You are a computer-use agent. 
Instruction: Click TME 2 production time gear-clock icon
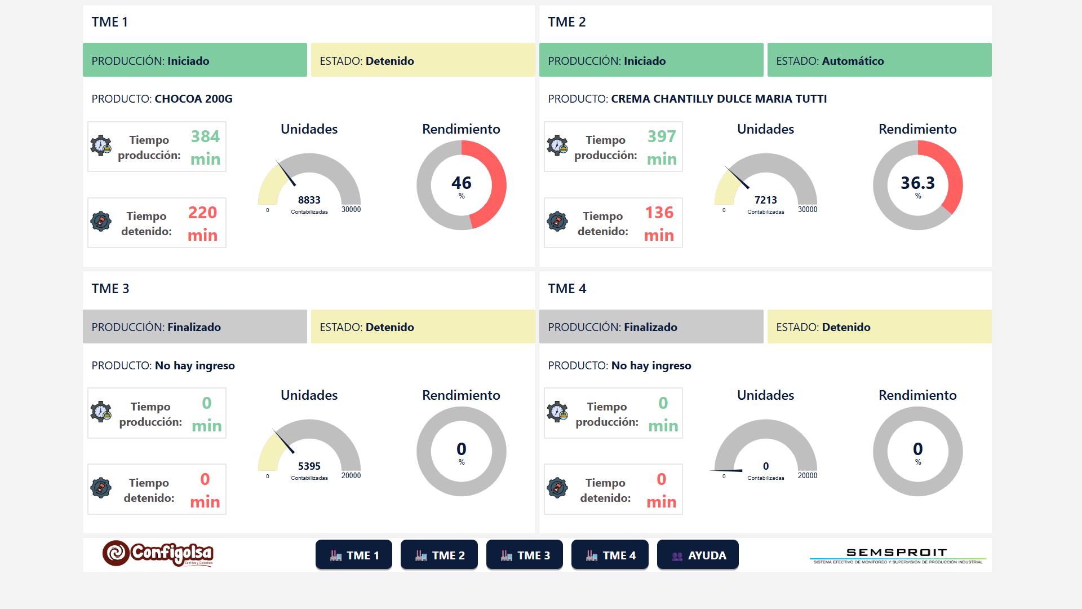557,145
